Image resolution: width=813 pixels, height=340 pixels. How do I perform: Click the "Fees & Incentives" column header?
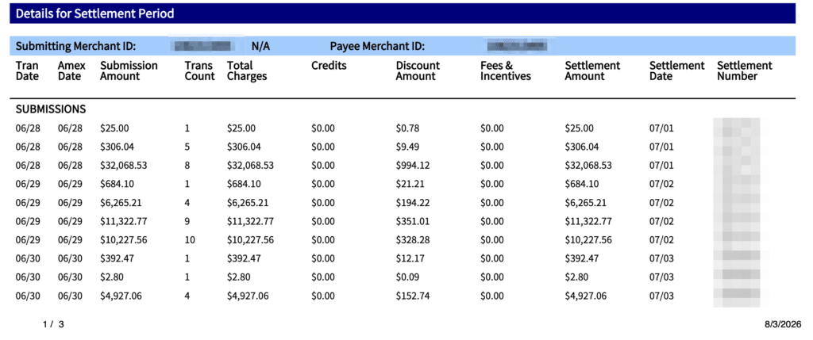(x=506, y=71)
